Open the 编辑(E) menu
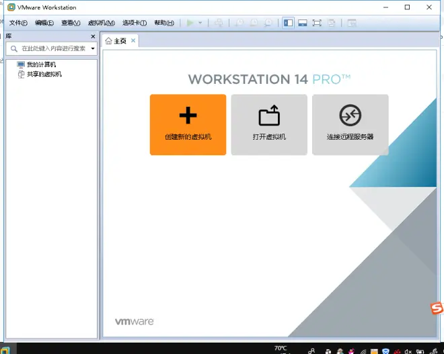 pos(44,23)
